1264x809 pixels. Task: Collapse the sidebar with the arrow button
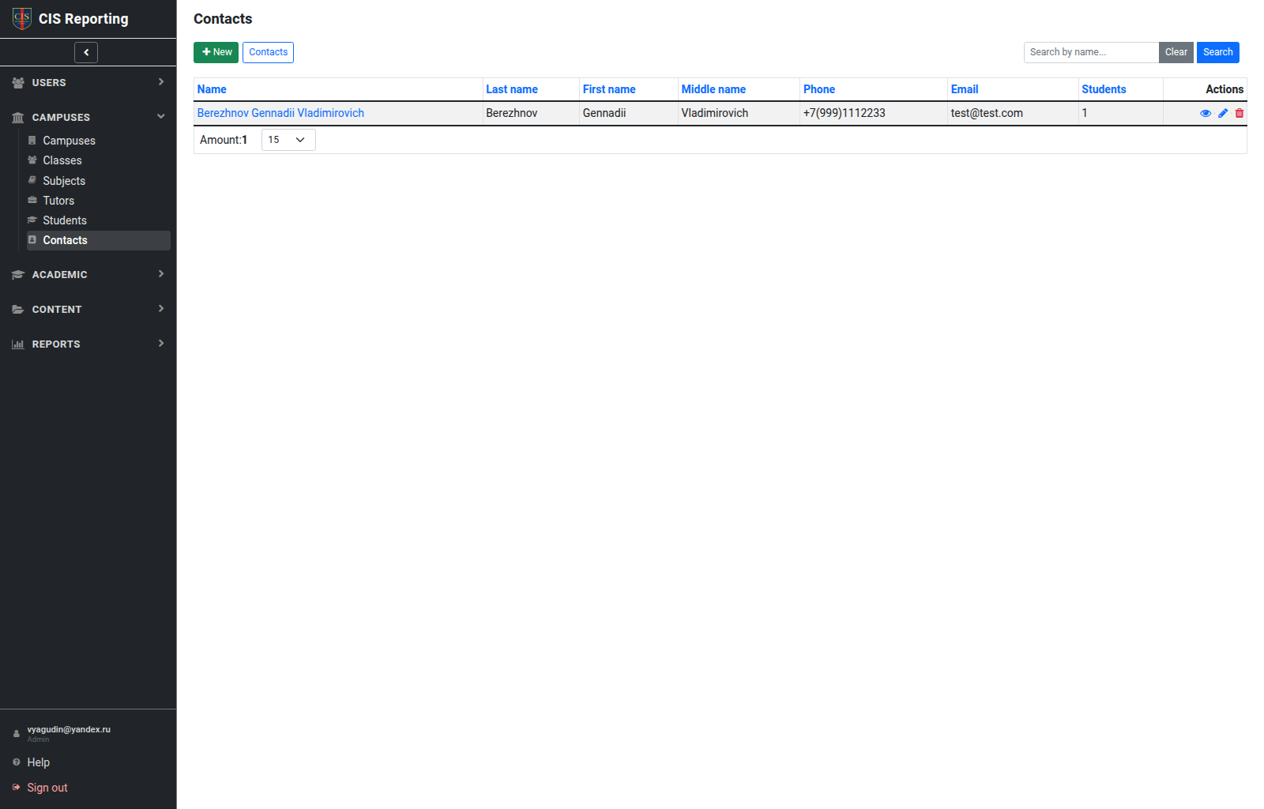coord(86,52)
